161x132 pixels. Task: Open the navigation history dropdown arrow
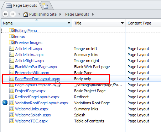coord(19,14)
